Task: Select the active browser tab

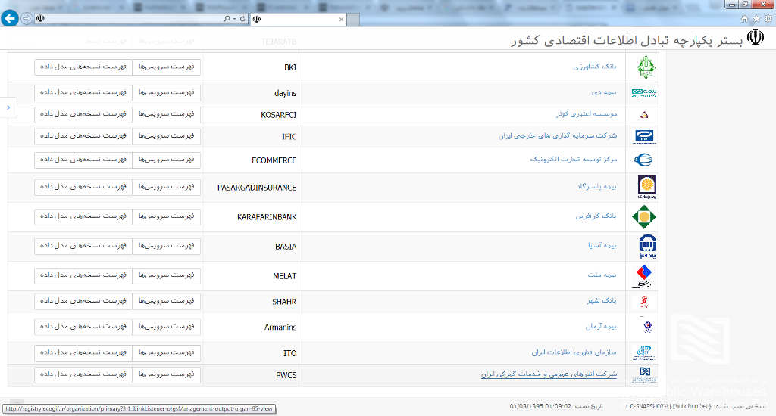Action: (x=299, y=19)
